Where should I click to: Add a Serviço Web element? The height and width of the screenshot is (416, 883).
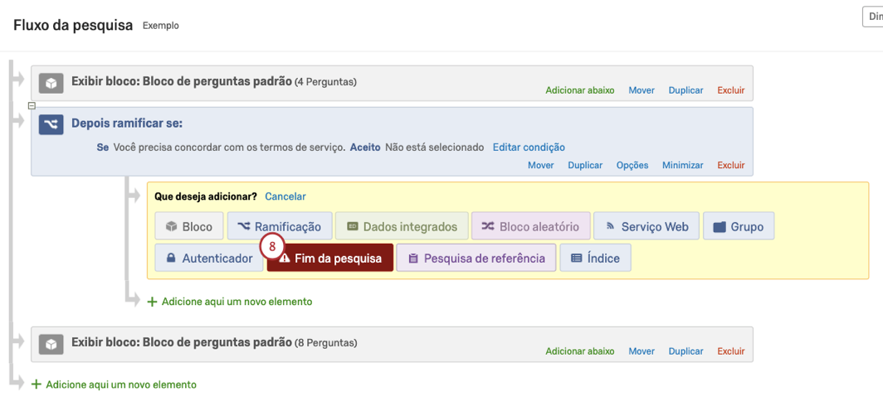[646, 227]
